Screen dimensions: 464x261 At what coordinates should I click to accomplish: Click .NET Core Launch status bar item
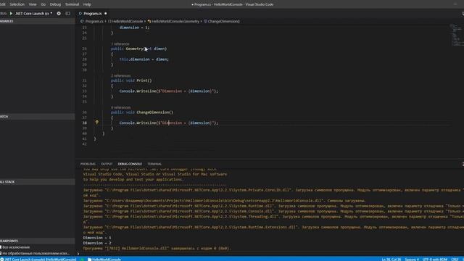click(38, 260)
